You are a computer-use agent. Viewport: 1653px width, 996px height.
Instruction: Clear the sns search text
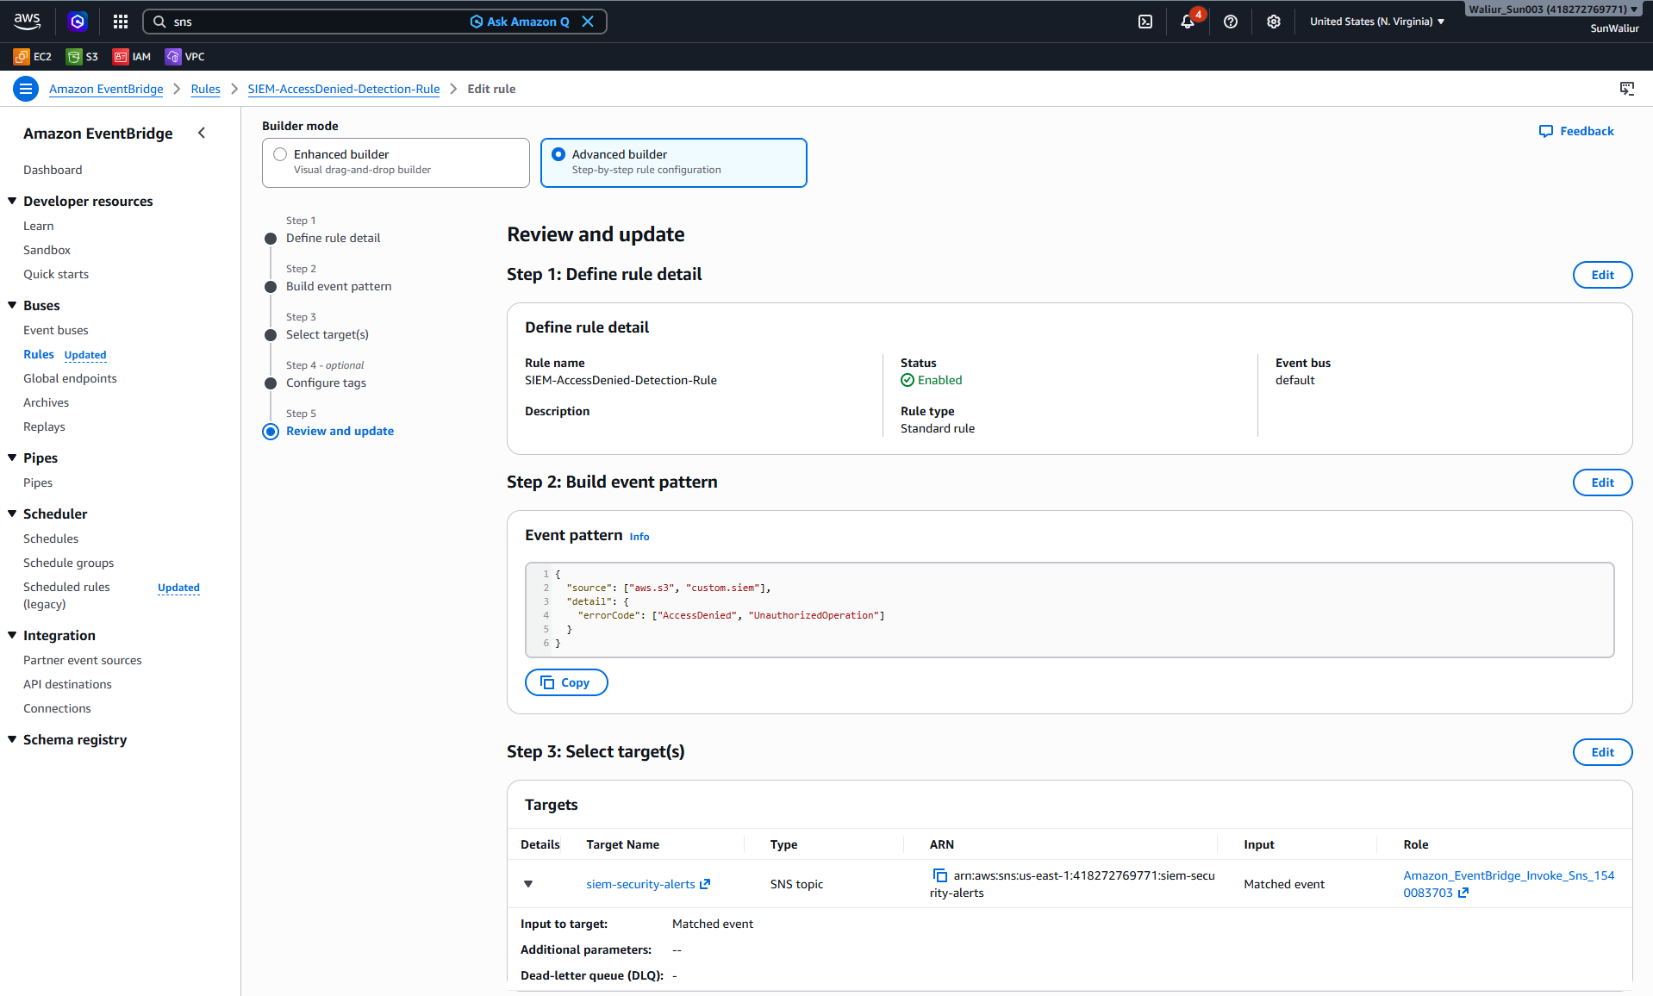[x=588, y=22]
